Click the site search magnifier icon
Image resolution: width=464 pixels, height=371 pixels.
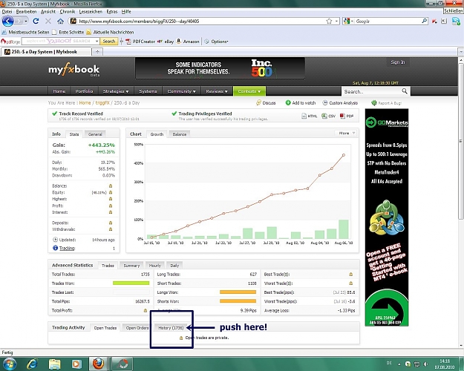(405, 91)
